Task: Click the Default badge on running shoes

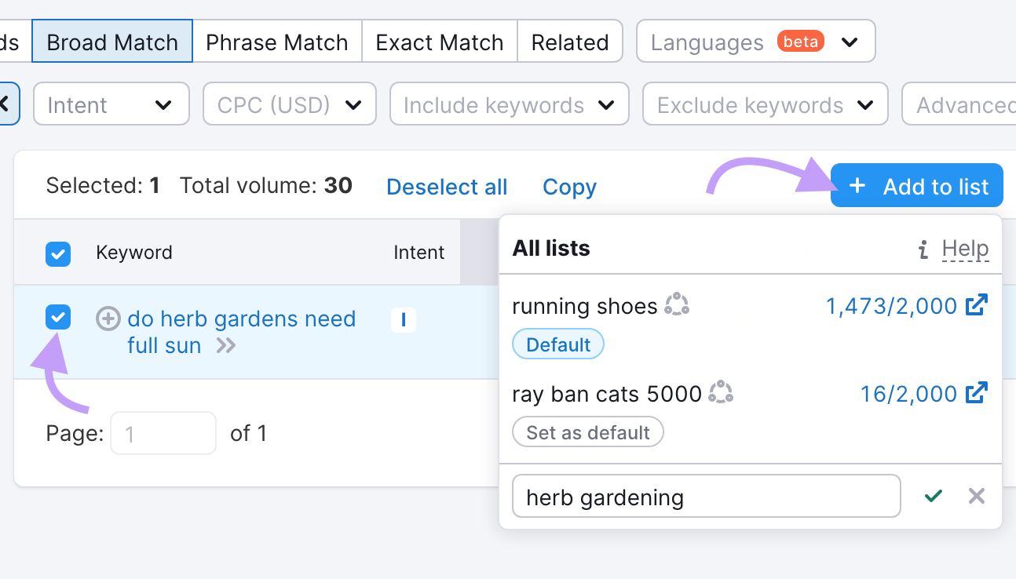Action: 558,344
